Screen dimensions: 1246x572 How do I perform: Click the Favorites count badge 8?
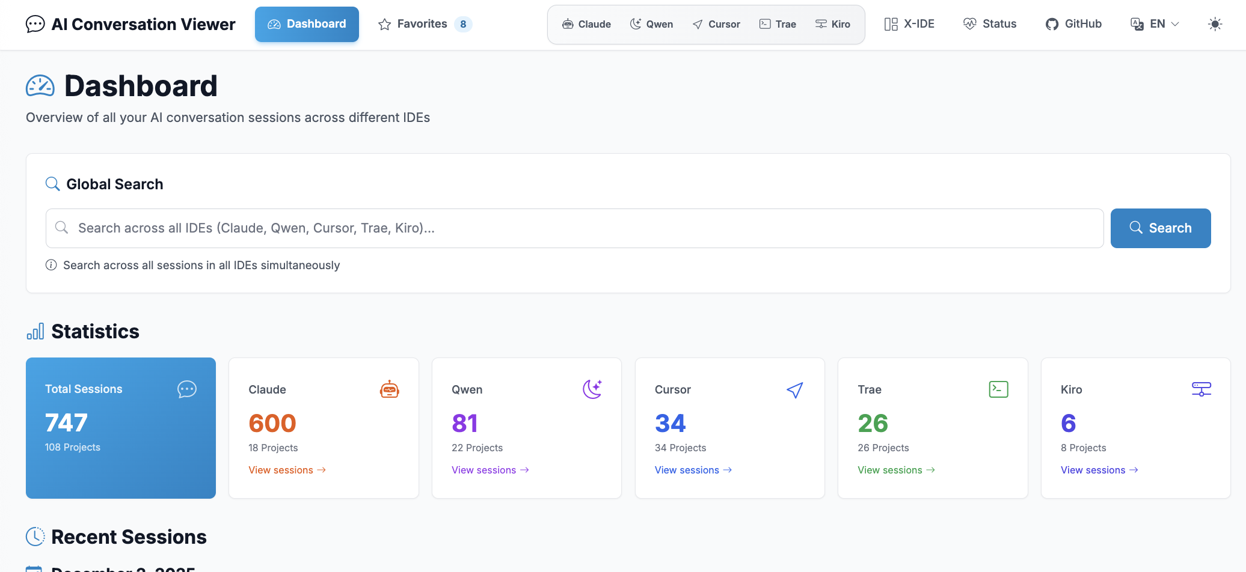coord(463,24)
